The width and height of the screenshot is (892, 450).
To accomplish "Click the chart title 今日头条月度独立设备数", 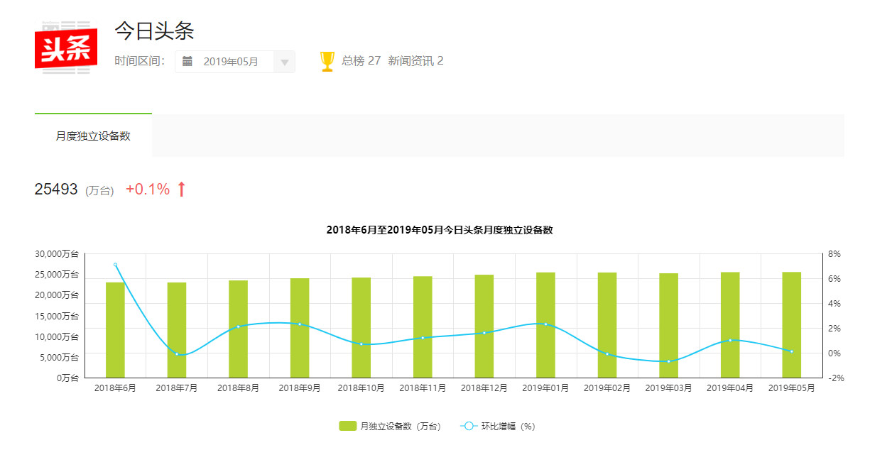I will (x=439, y=230).
